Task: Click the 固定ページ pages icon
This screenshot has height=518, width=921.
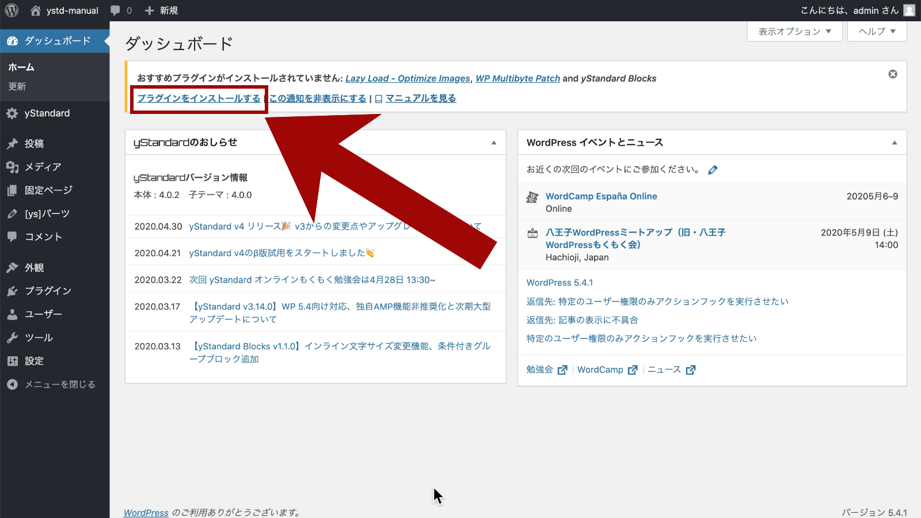Action: click(12, 191)
